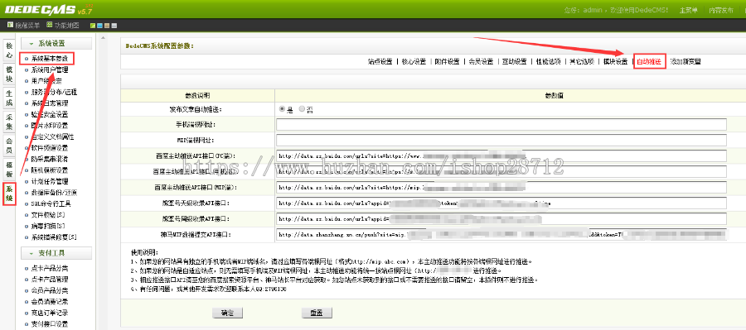This screenshot has height=330, width=746.
Task: Open 软件频道设置 in the sidebar
Action: [x=50, y=148]
